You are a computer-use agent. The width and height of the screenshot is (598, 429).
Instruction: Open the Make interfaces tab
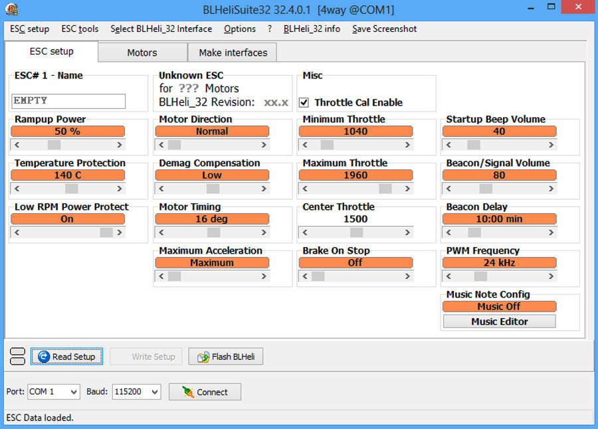pos(233,52)
